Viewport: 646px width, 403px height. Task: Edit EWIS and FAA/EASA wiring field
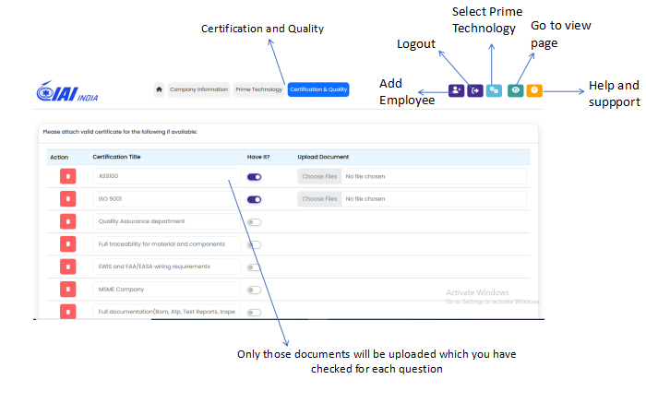tap(166, 267)
